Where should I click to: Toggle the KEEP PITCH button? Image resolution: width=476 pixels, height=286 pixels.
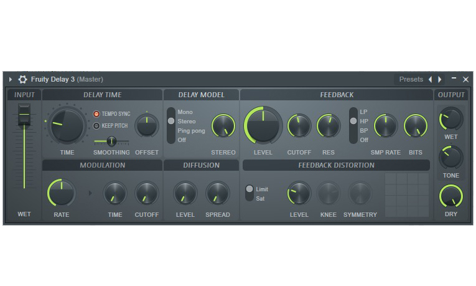click(x=96, y=126)
